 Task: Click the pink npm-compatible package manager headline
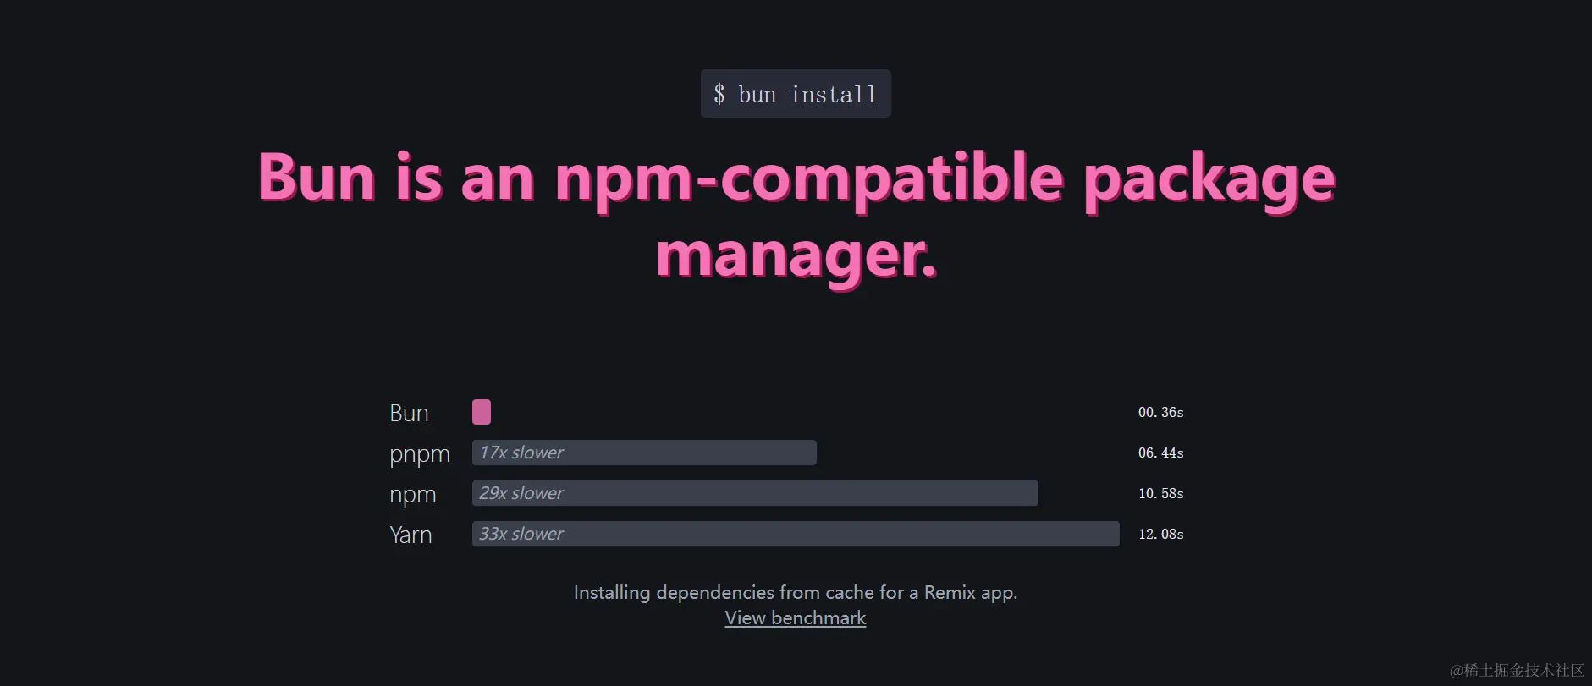pyautogui.click(x=796, y=217)
